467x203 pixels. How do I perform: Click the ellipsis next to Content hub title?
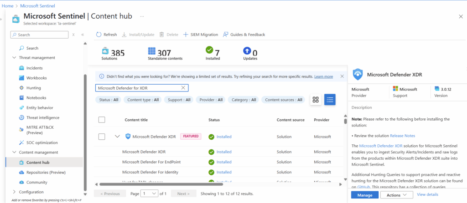coord(142,16)
